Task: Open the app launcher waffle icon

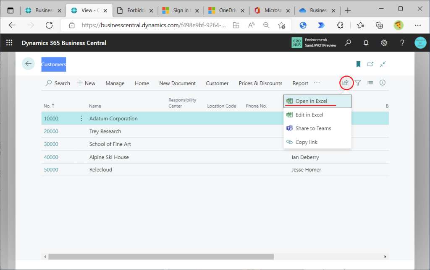Action: [x=9, y=43]
